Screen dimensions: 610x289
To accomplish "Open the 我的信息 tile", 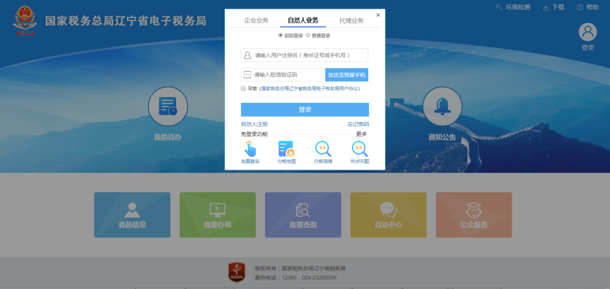I will point(132,214).
